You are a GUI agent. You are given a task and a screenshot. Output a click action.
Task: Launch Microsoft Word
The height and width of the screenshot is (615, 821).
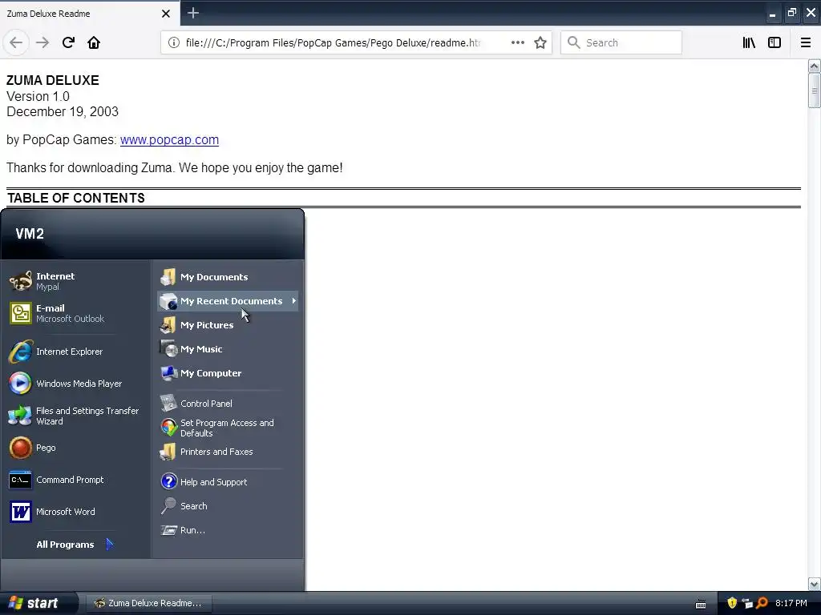tap(76, 512)
